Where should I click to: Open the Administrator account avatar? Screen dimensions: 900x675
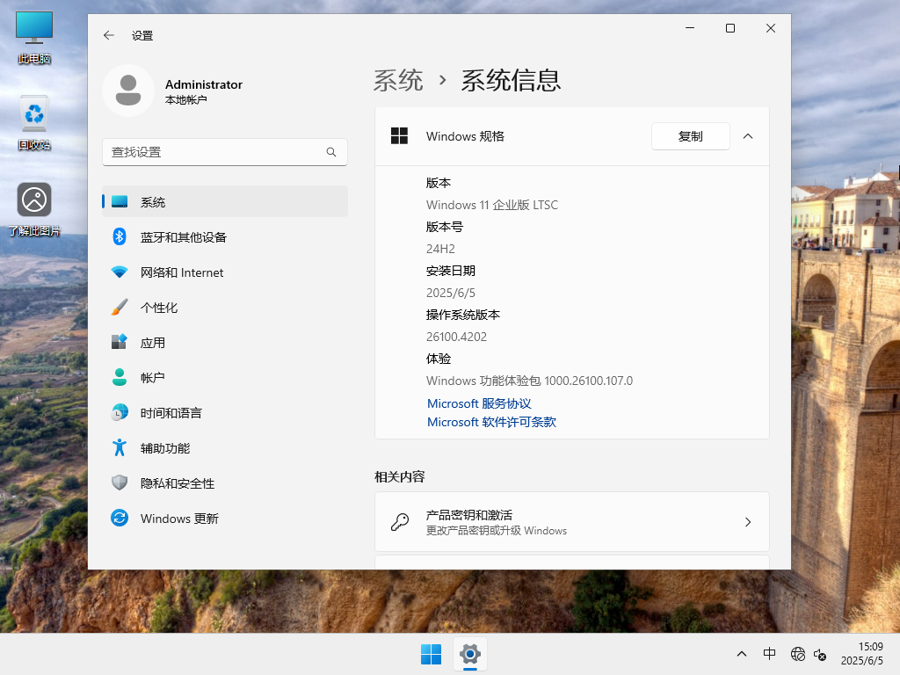click(128, 91)
